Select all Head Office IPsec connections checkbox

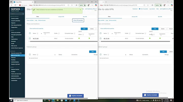(30, 33)
